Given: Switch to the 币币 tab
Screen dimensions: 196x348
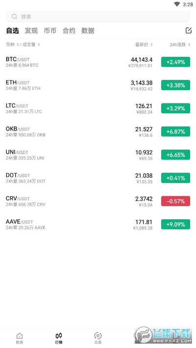Looking at the screenshot, I should 50,31.
